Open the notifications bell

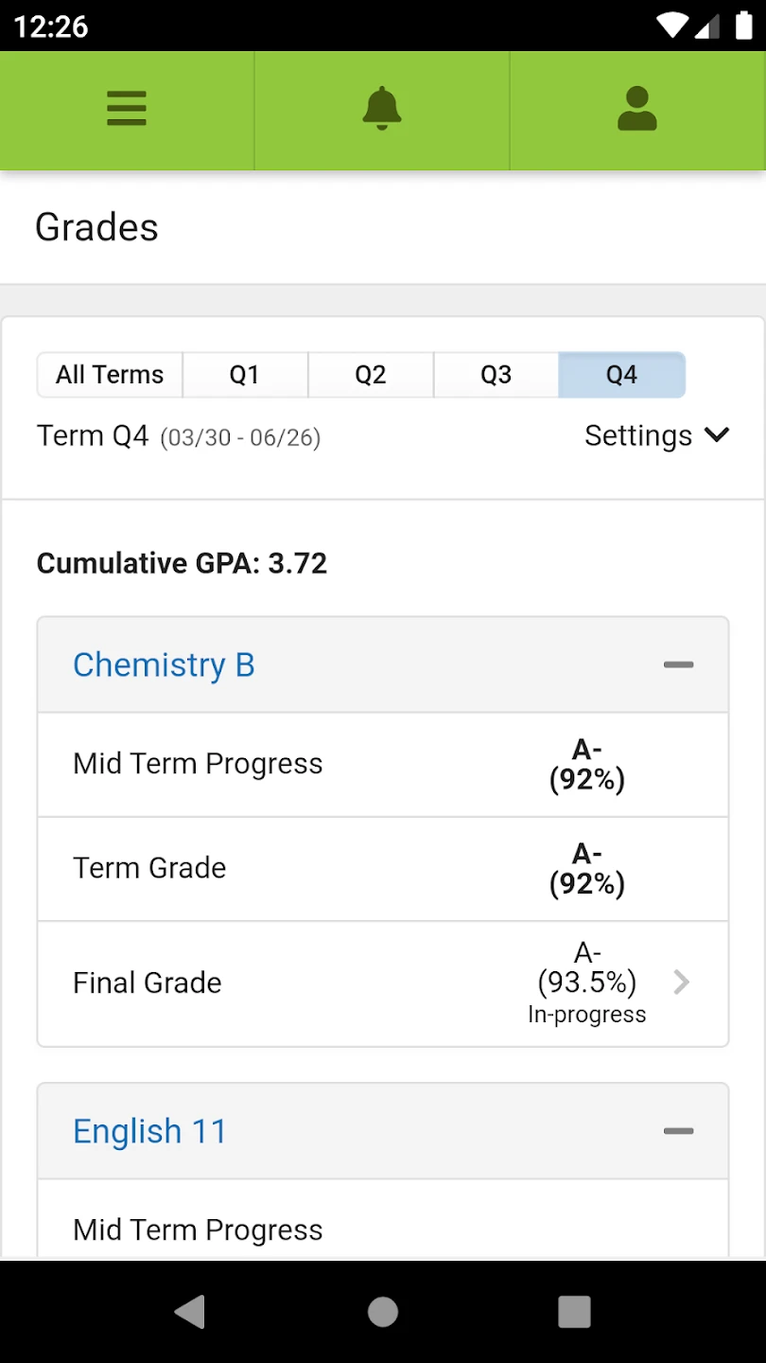382,109
